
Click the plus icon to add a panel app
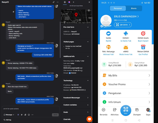(x=74, y=2)
